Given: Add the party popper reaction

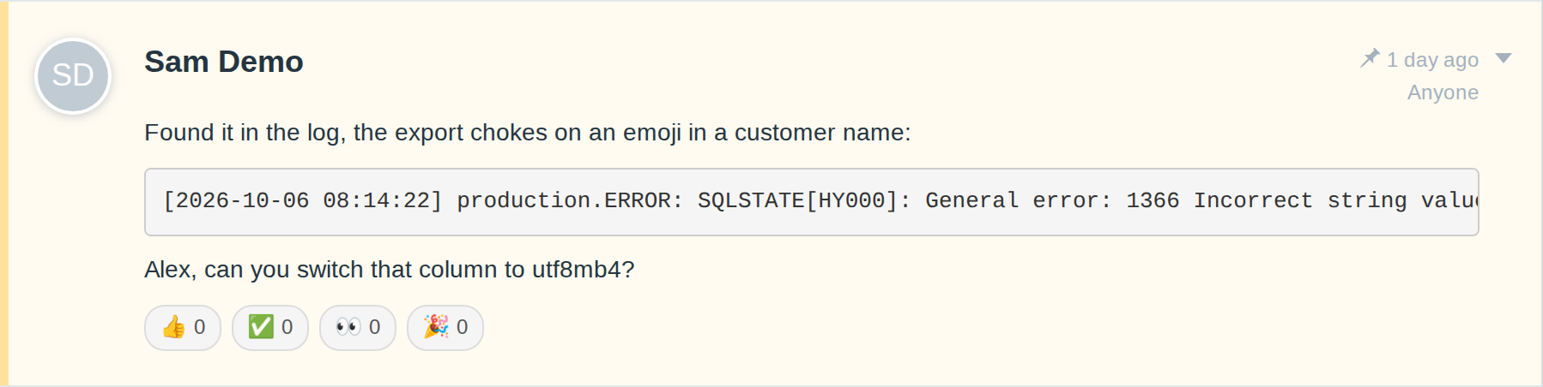Looking at the screenshot, I should coord(445,328).
